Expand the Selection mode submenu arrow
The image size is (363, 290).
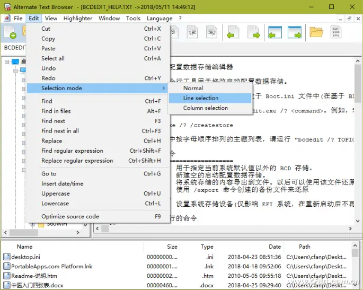click(x=163, y=88)
